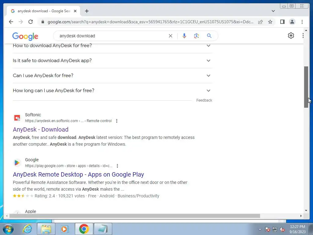Click the scrollbar up arrow
Viewport: 313px width, 235px height.
(306, 30)
